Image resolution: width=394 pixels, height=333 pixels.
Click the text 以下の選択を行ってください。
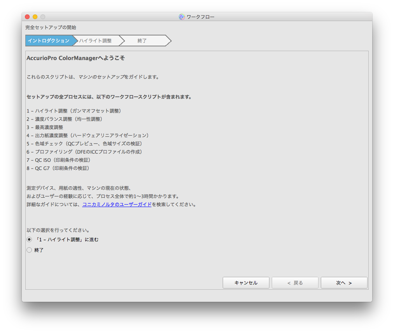point(58,230)
